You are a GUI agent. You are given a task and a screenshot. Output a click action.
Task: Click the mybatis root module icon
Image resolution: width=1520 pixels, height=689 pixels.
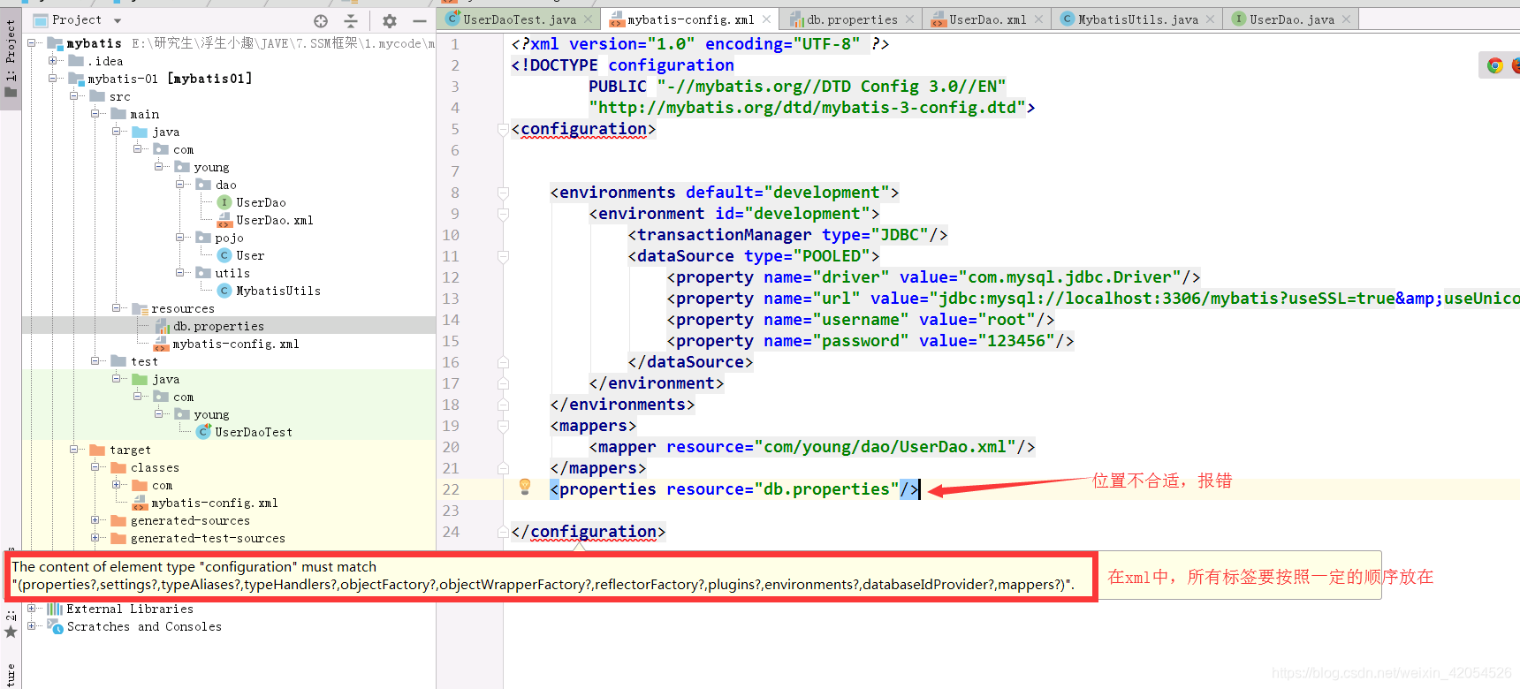(55, 43)
